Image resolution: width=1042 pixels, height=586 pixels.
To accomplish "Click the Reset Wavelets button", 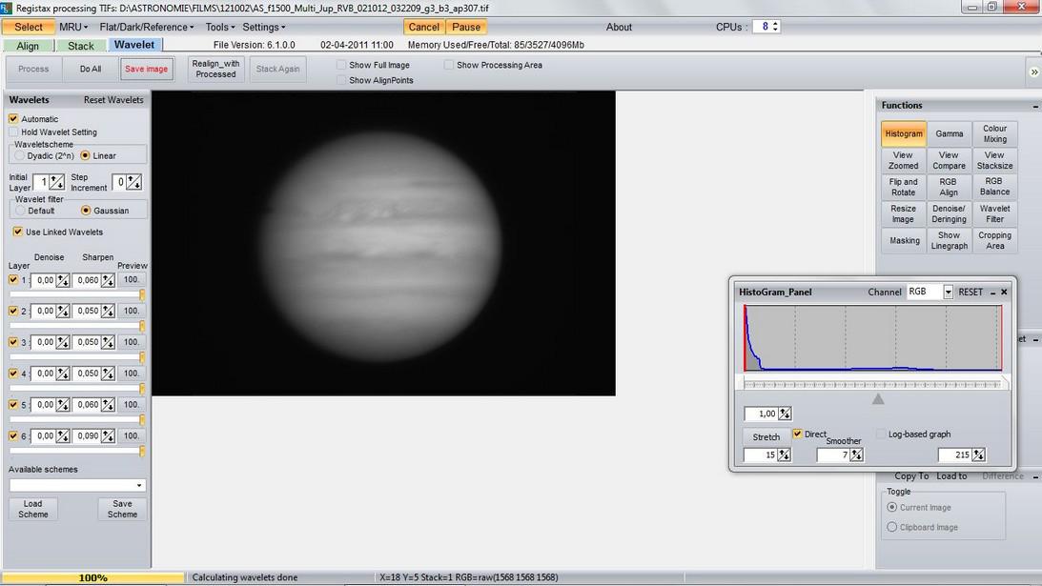I will click(x=113, y=100).
